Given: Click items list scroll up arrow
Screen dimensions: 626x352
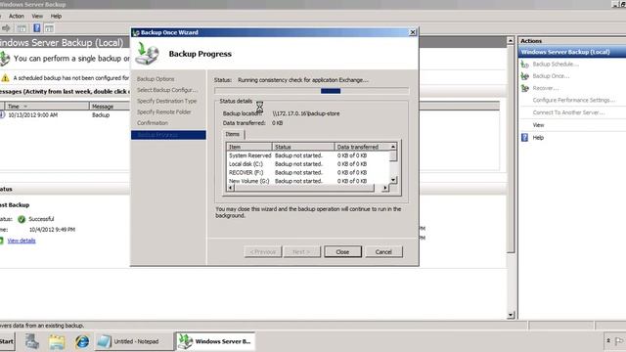Looking at the screenshot, I should (393, 147).
